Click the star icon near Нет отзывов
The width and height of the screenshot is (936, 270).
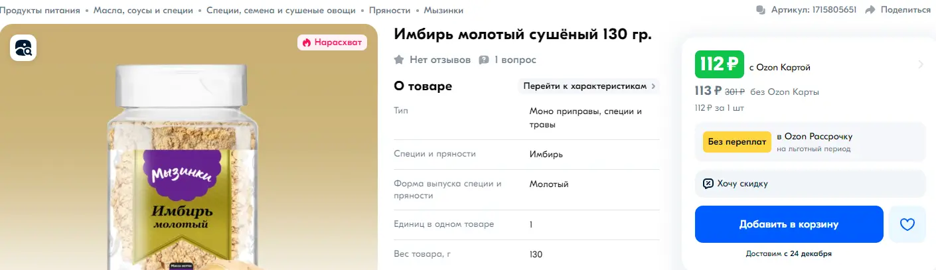pyautogui.click(x=399, y=60)
